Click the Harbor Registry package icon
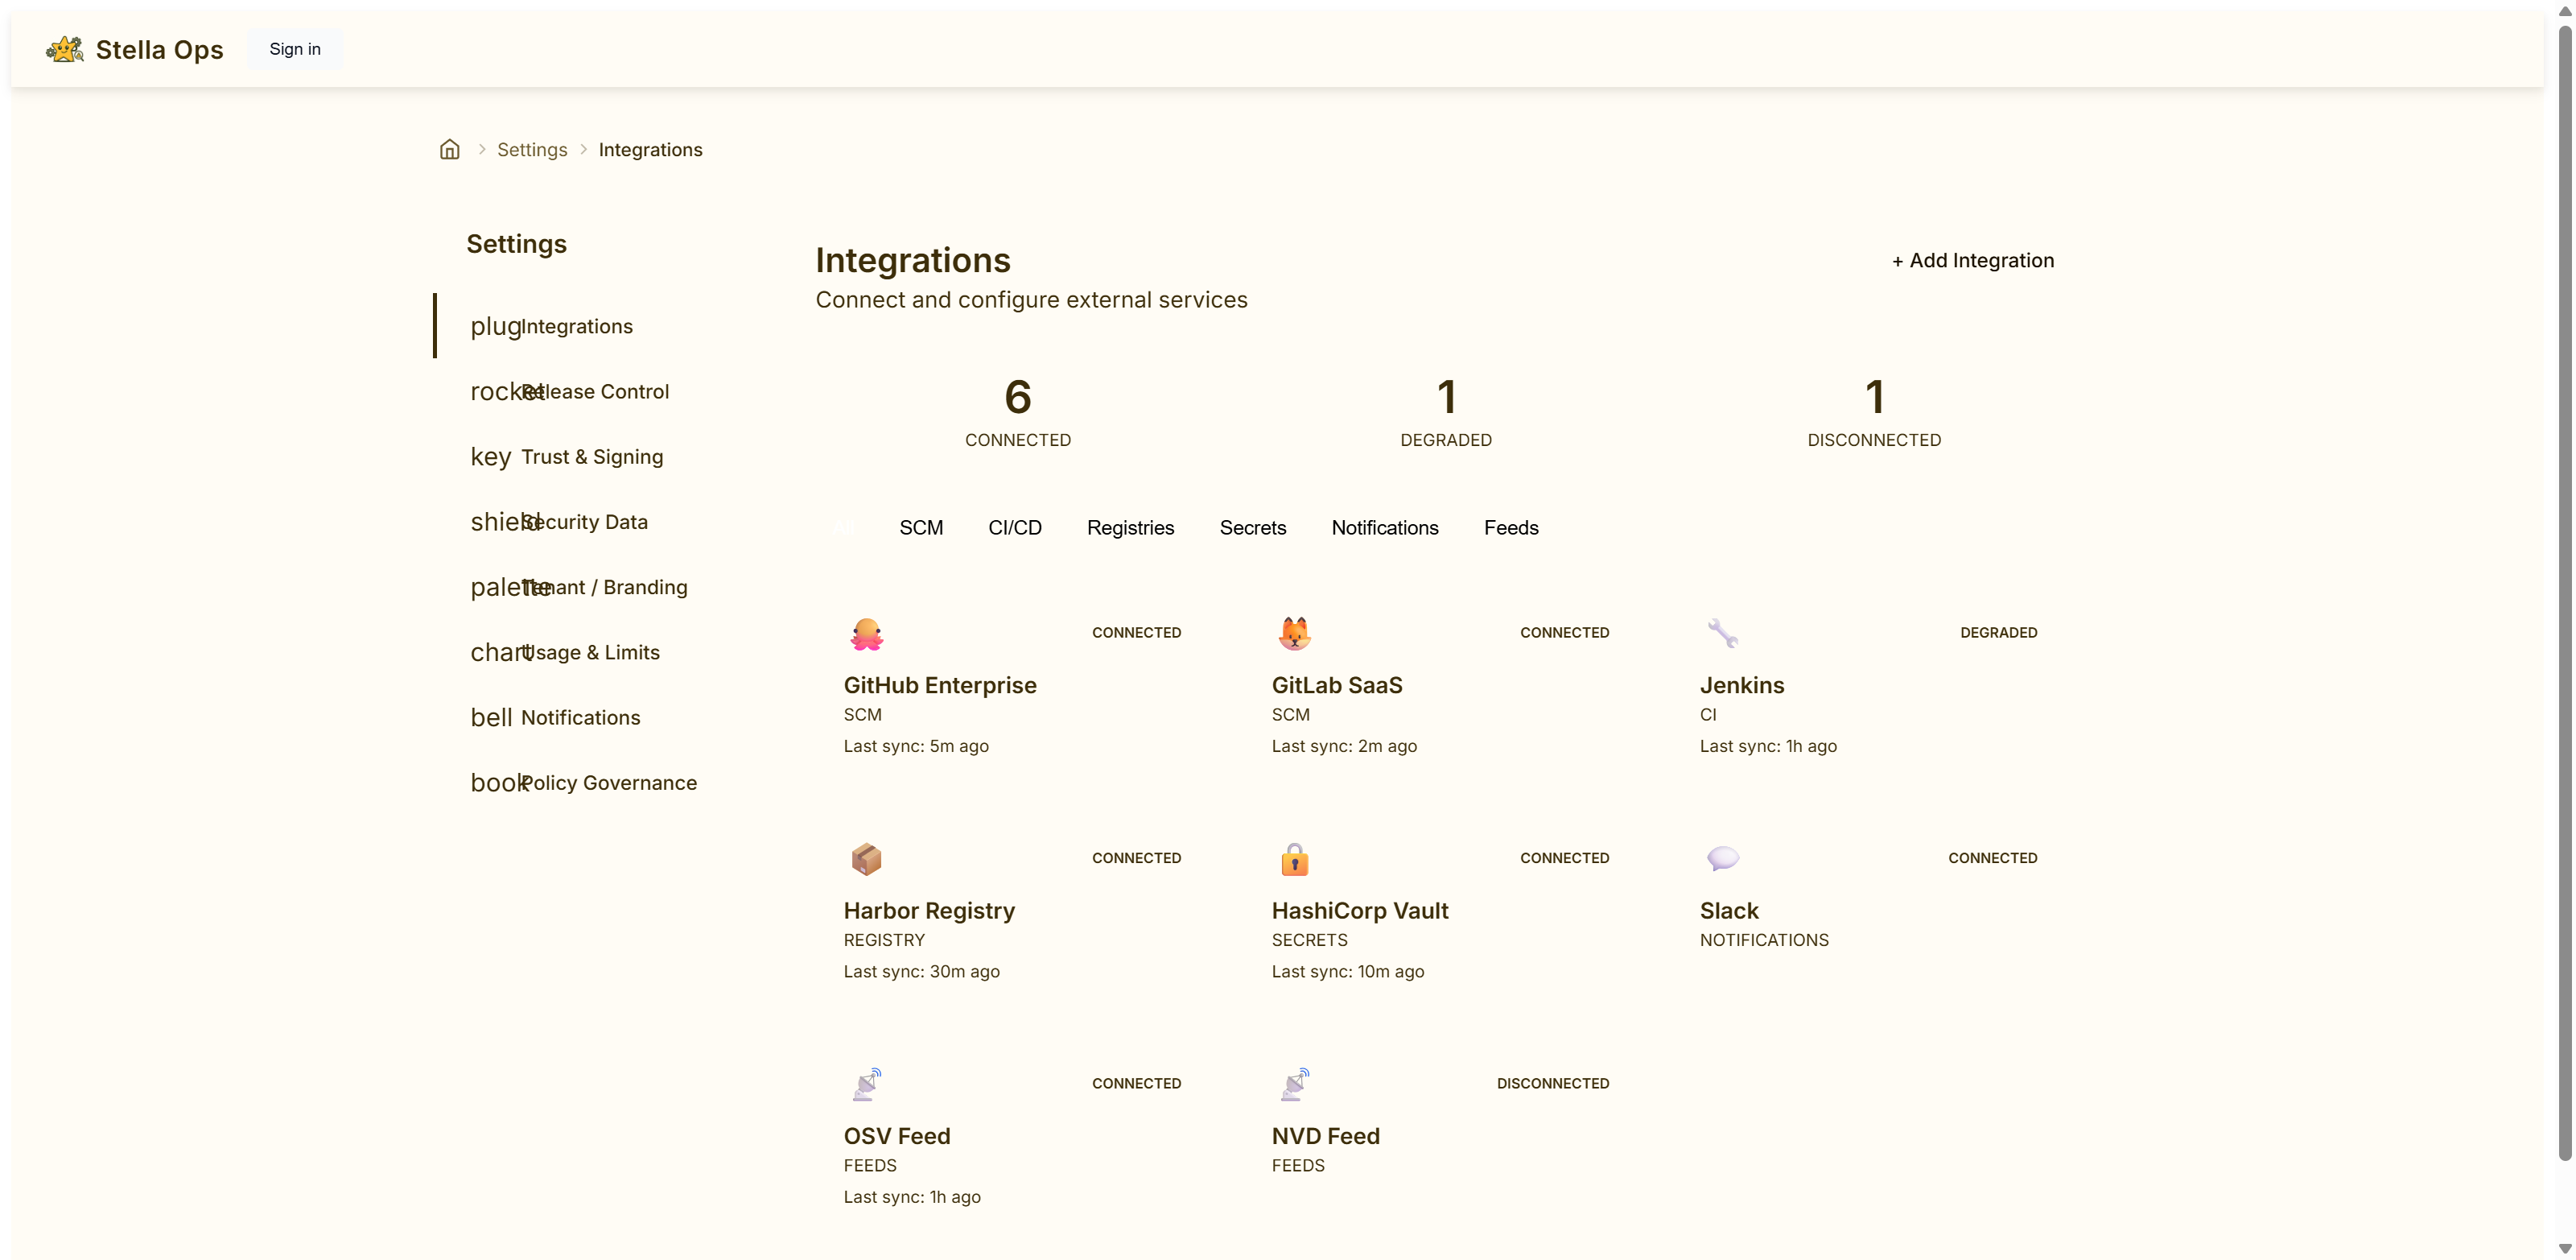2576x1260 pixels. 866,859
